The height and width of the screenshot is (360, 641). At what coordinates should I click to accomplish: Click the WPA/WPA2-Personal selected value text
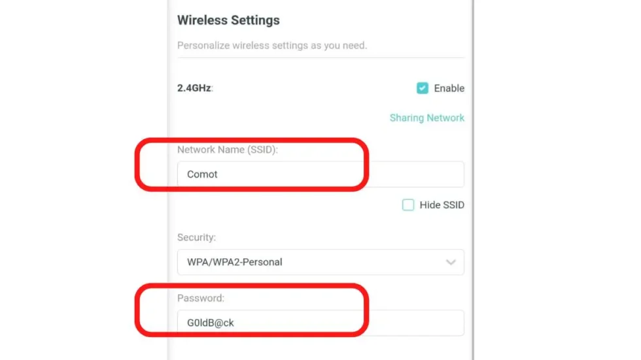pos(235,262)
